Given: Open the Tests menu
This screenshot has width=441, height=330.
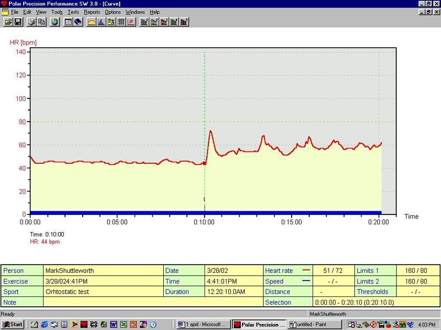Looking at the screenshot, I should [73, 12].
